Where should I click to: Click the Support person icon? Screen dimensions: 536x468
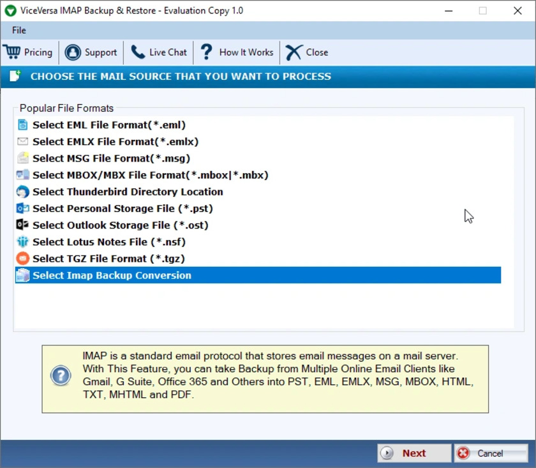pyautogui.click(x=73, y=52)
